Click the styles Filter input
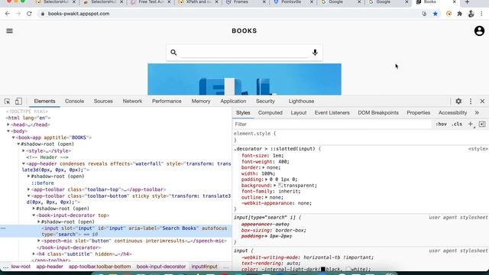 332,124
